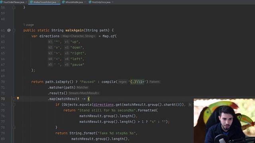The width and height of the screenshot is (255, 143).
Task: Click the webcam overlay of the presenter
Action: click(x=224, y=121)
